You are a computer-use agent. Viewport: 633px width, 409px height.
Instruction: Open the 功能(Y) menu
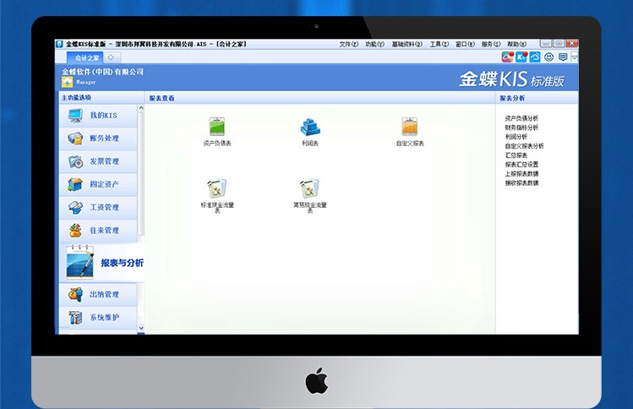pos(374,44)
